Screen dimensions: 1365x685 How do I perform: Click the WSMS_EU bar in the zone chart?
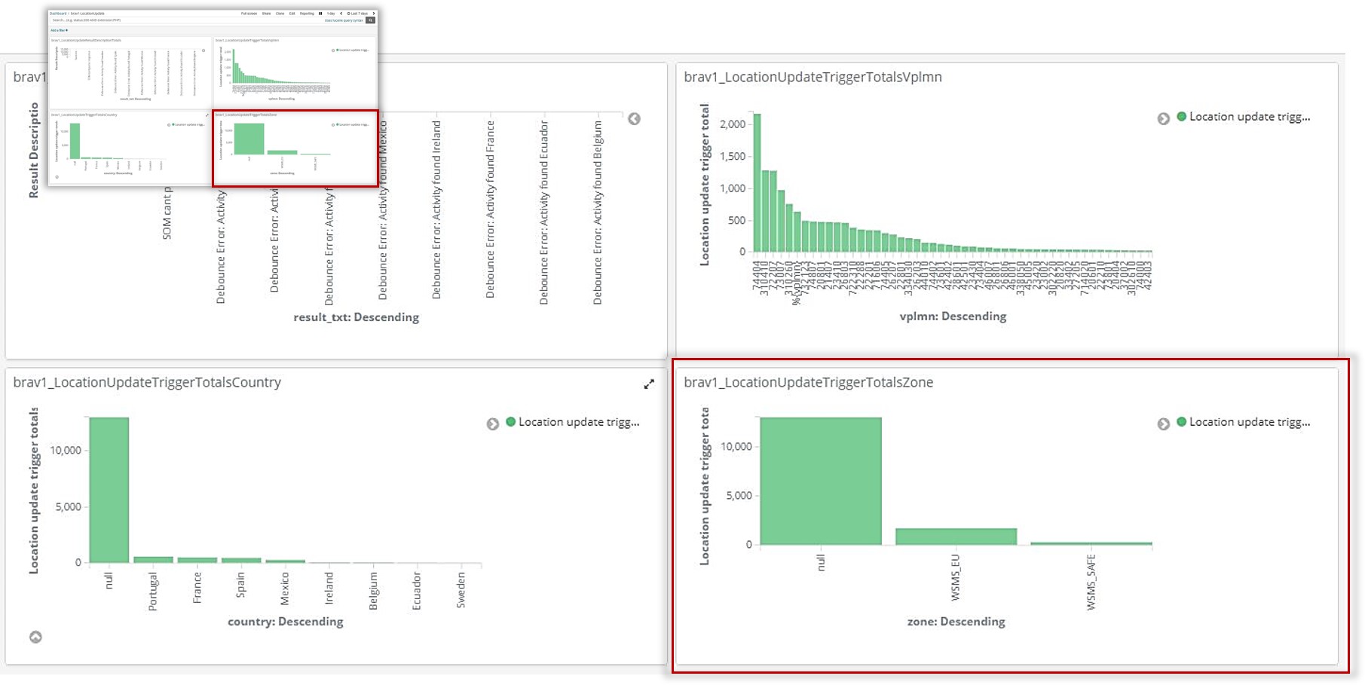[x=956, y=537]
